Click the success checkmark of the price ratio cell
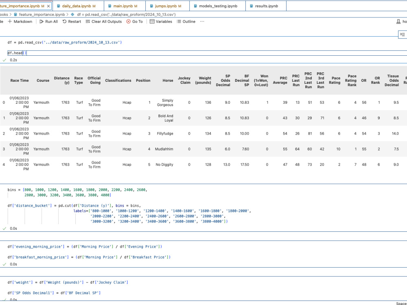407x305 pixels. click(4, 264)
